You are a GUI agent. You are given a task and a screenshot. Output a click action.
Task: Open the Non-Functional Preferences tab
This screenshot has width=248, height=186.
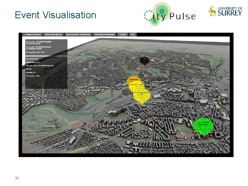tap(78, 35)
